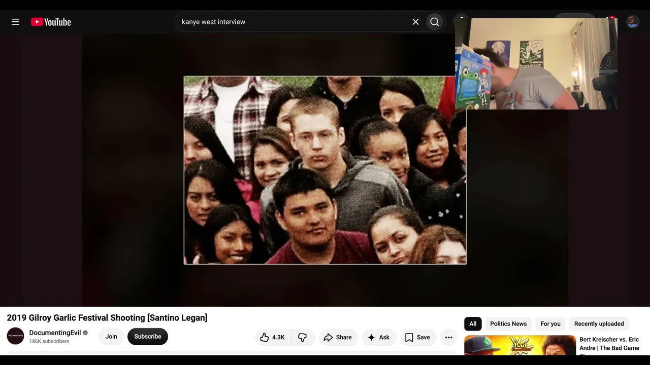Click the video player frame

point(325,170)
